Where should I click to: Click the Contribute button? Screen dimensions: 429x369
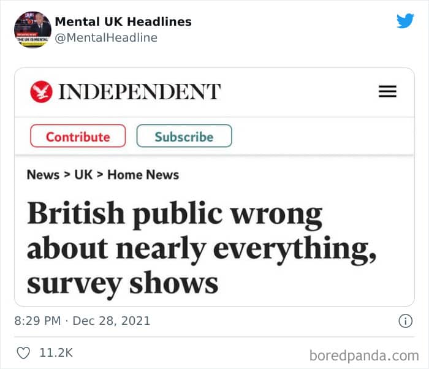click(x=78, y=136)
